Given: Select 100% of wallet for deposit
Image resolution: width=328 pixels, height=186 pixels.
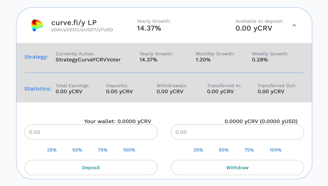Looking at the screenshot, I should pyautogui.click(x=129, y=150).
